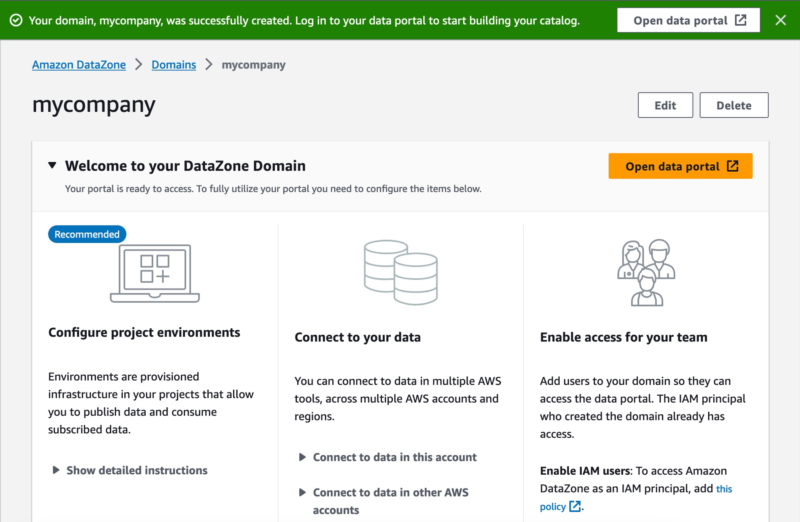Click 'Configure project environments' heading
Screen dimensions: 800x522
pos(144,332)
